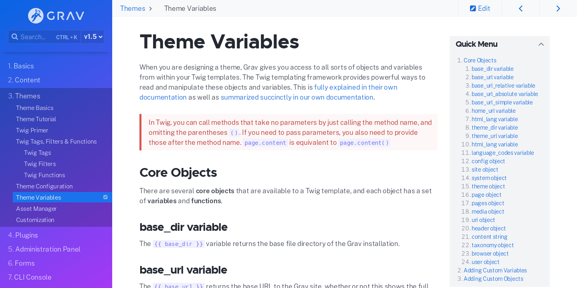The width and height of the screenshot is (577, 288).
Task: Click the search input field
Action: pos(38,37)
